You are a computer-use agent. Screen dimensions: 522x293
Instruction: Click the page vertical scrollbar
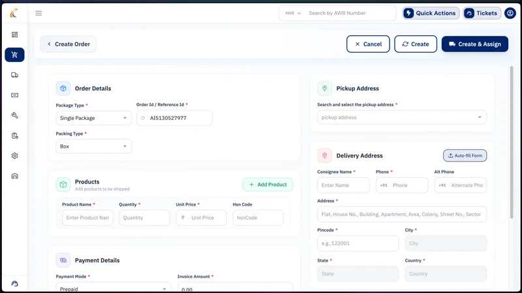pos(512,142)
